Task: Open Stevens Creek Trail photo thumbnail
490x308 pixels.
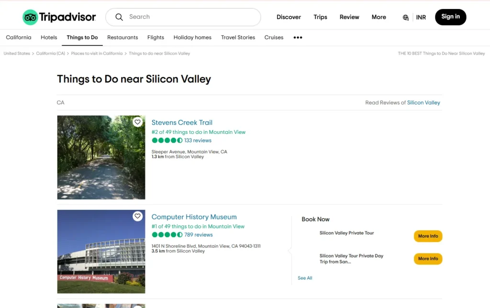Action: click(101, 157)
